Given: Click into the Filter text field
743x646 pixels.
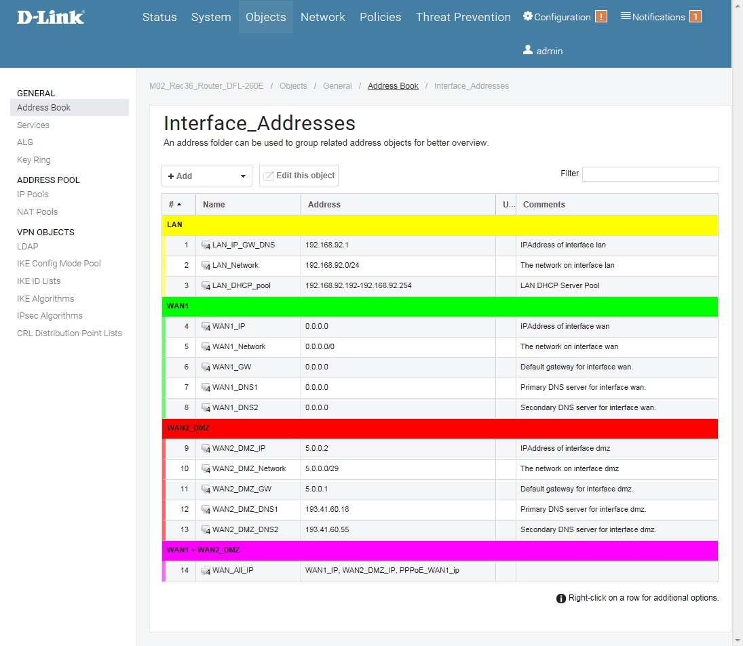Looking at the screenshot, I should (x=650, y=174).
